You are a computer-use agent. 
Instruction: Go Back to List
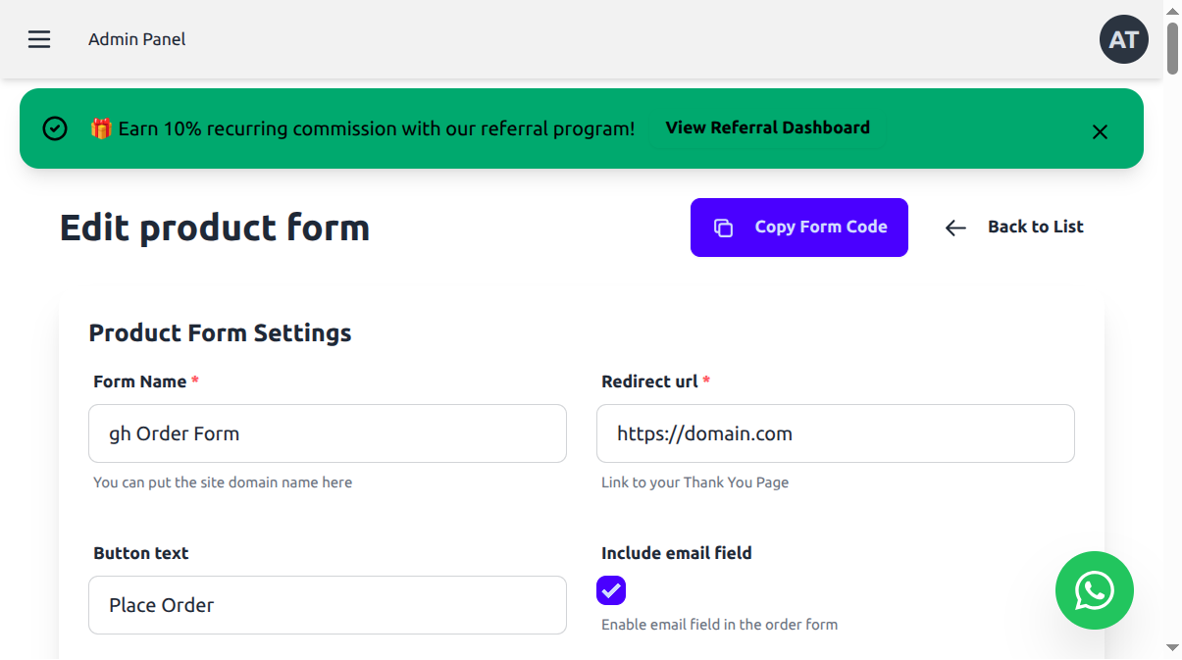1035,227
